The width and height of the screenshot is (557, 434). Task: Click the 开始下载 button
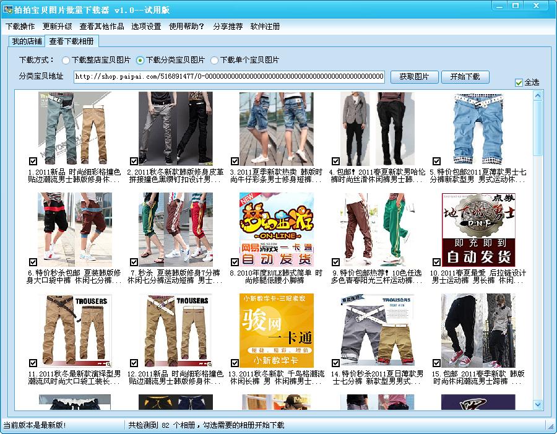465,77
